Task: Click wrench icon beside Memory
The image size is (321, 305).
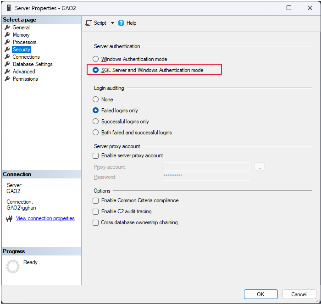Action: point(7,34)
